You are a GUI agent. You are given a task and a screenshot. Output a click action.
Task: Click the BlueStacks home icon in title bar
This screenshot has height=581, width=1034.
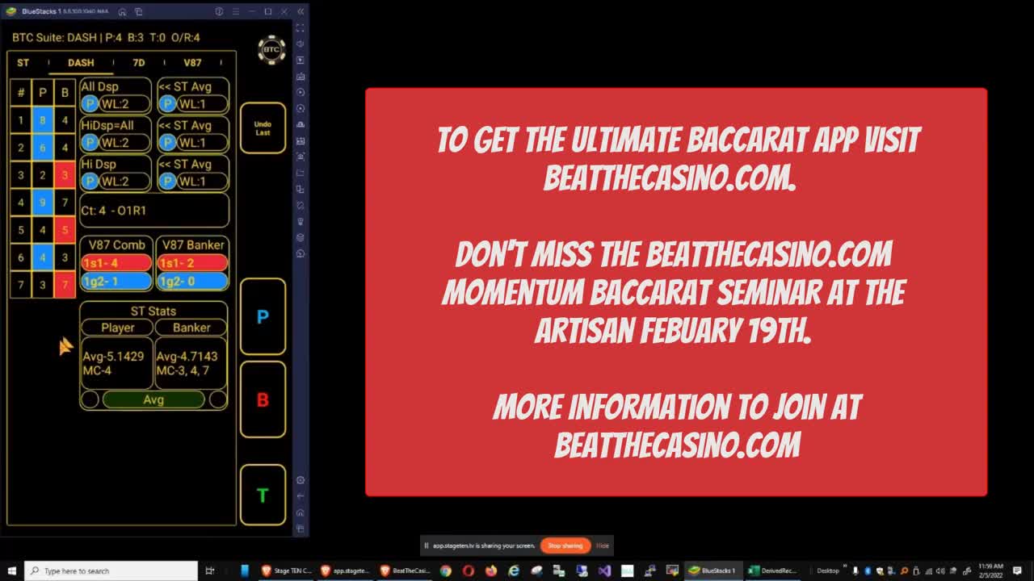(122, 11)
